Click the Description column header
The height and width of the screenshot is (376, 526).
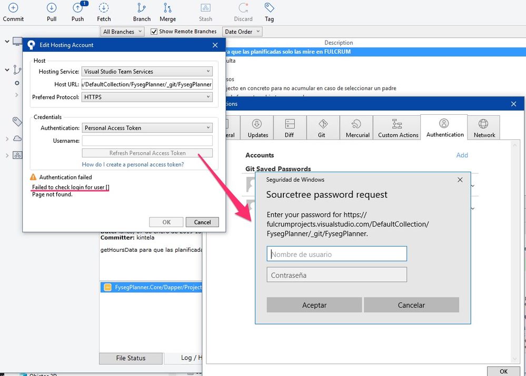pos(339,43)
